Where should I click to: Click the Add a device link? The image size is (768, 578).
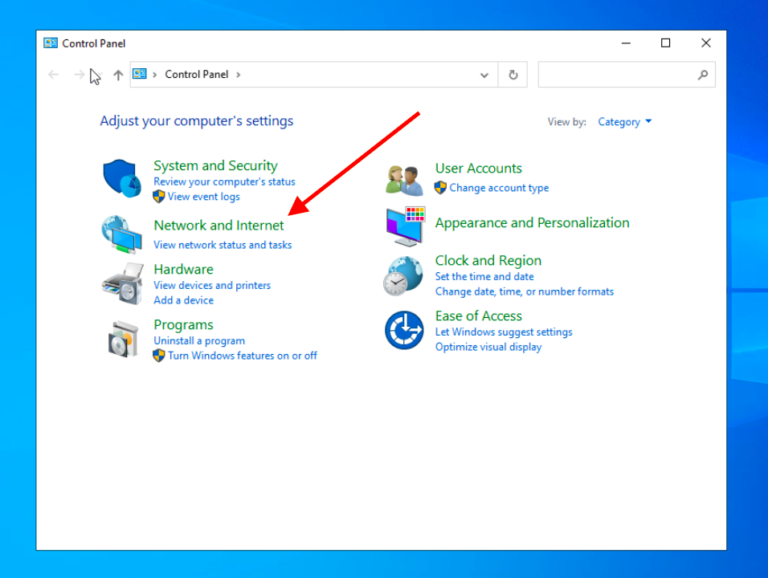(184, 300)
